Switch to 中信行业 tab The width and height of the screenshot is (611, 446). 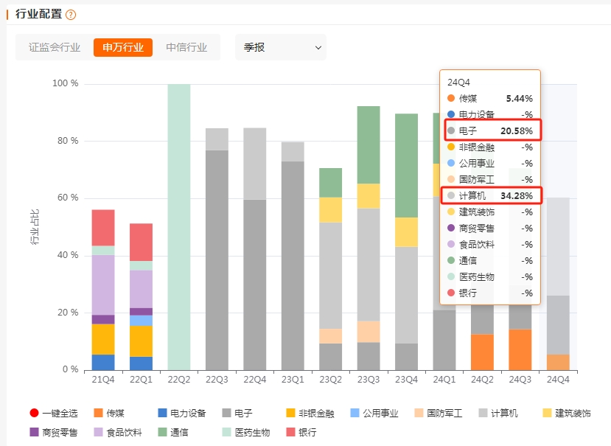(186, 47)
